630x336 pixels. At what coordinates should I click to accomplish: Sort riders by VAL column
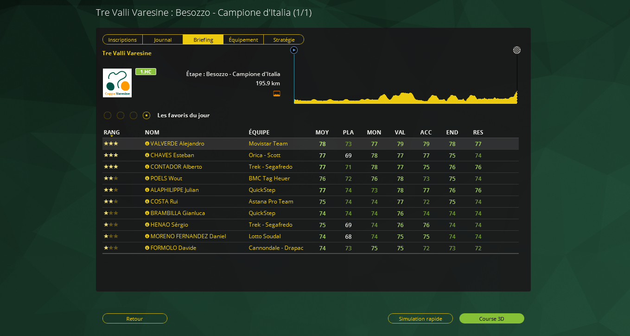pos(400,133)
